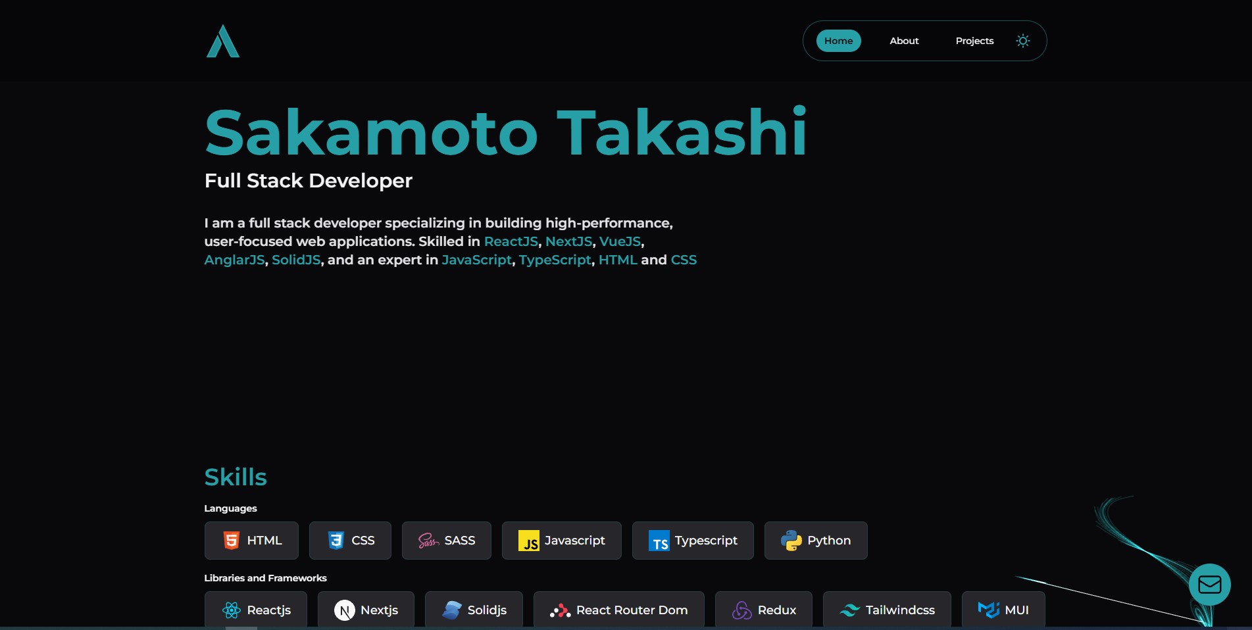Screen dimensions: 1252x630
Task: Select the Solidjs skill chip
Action: (474, 610)
